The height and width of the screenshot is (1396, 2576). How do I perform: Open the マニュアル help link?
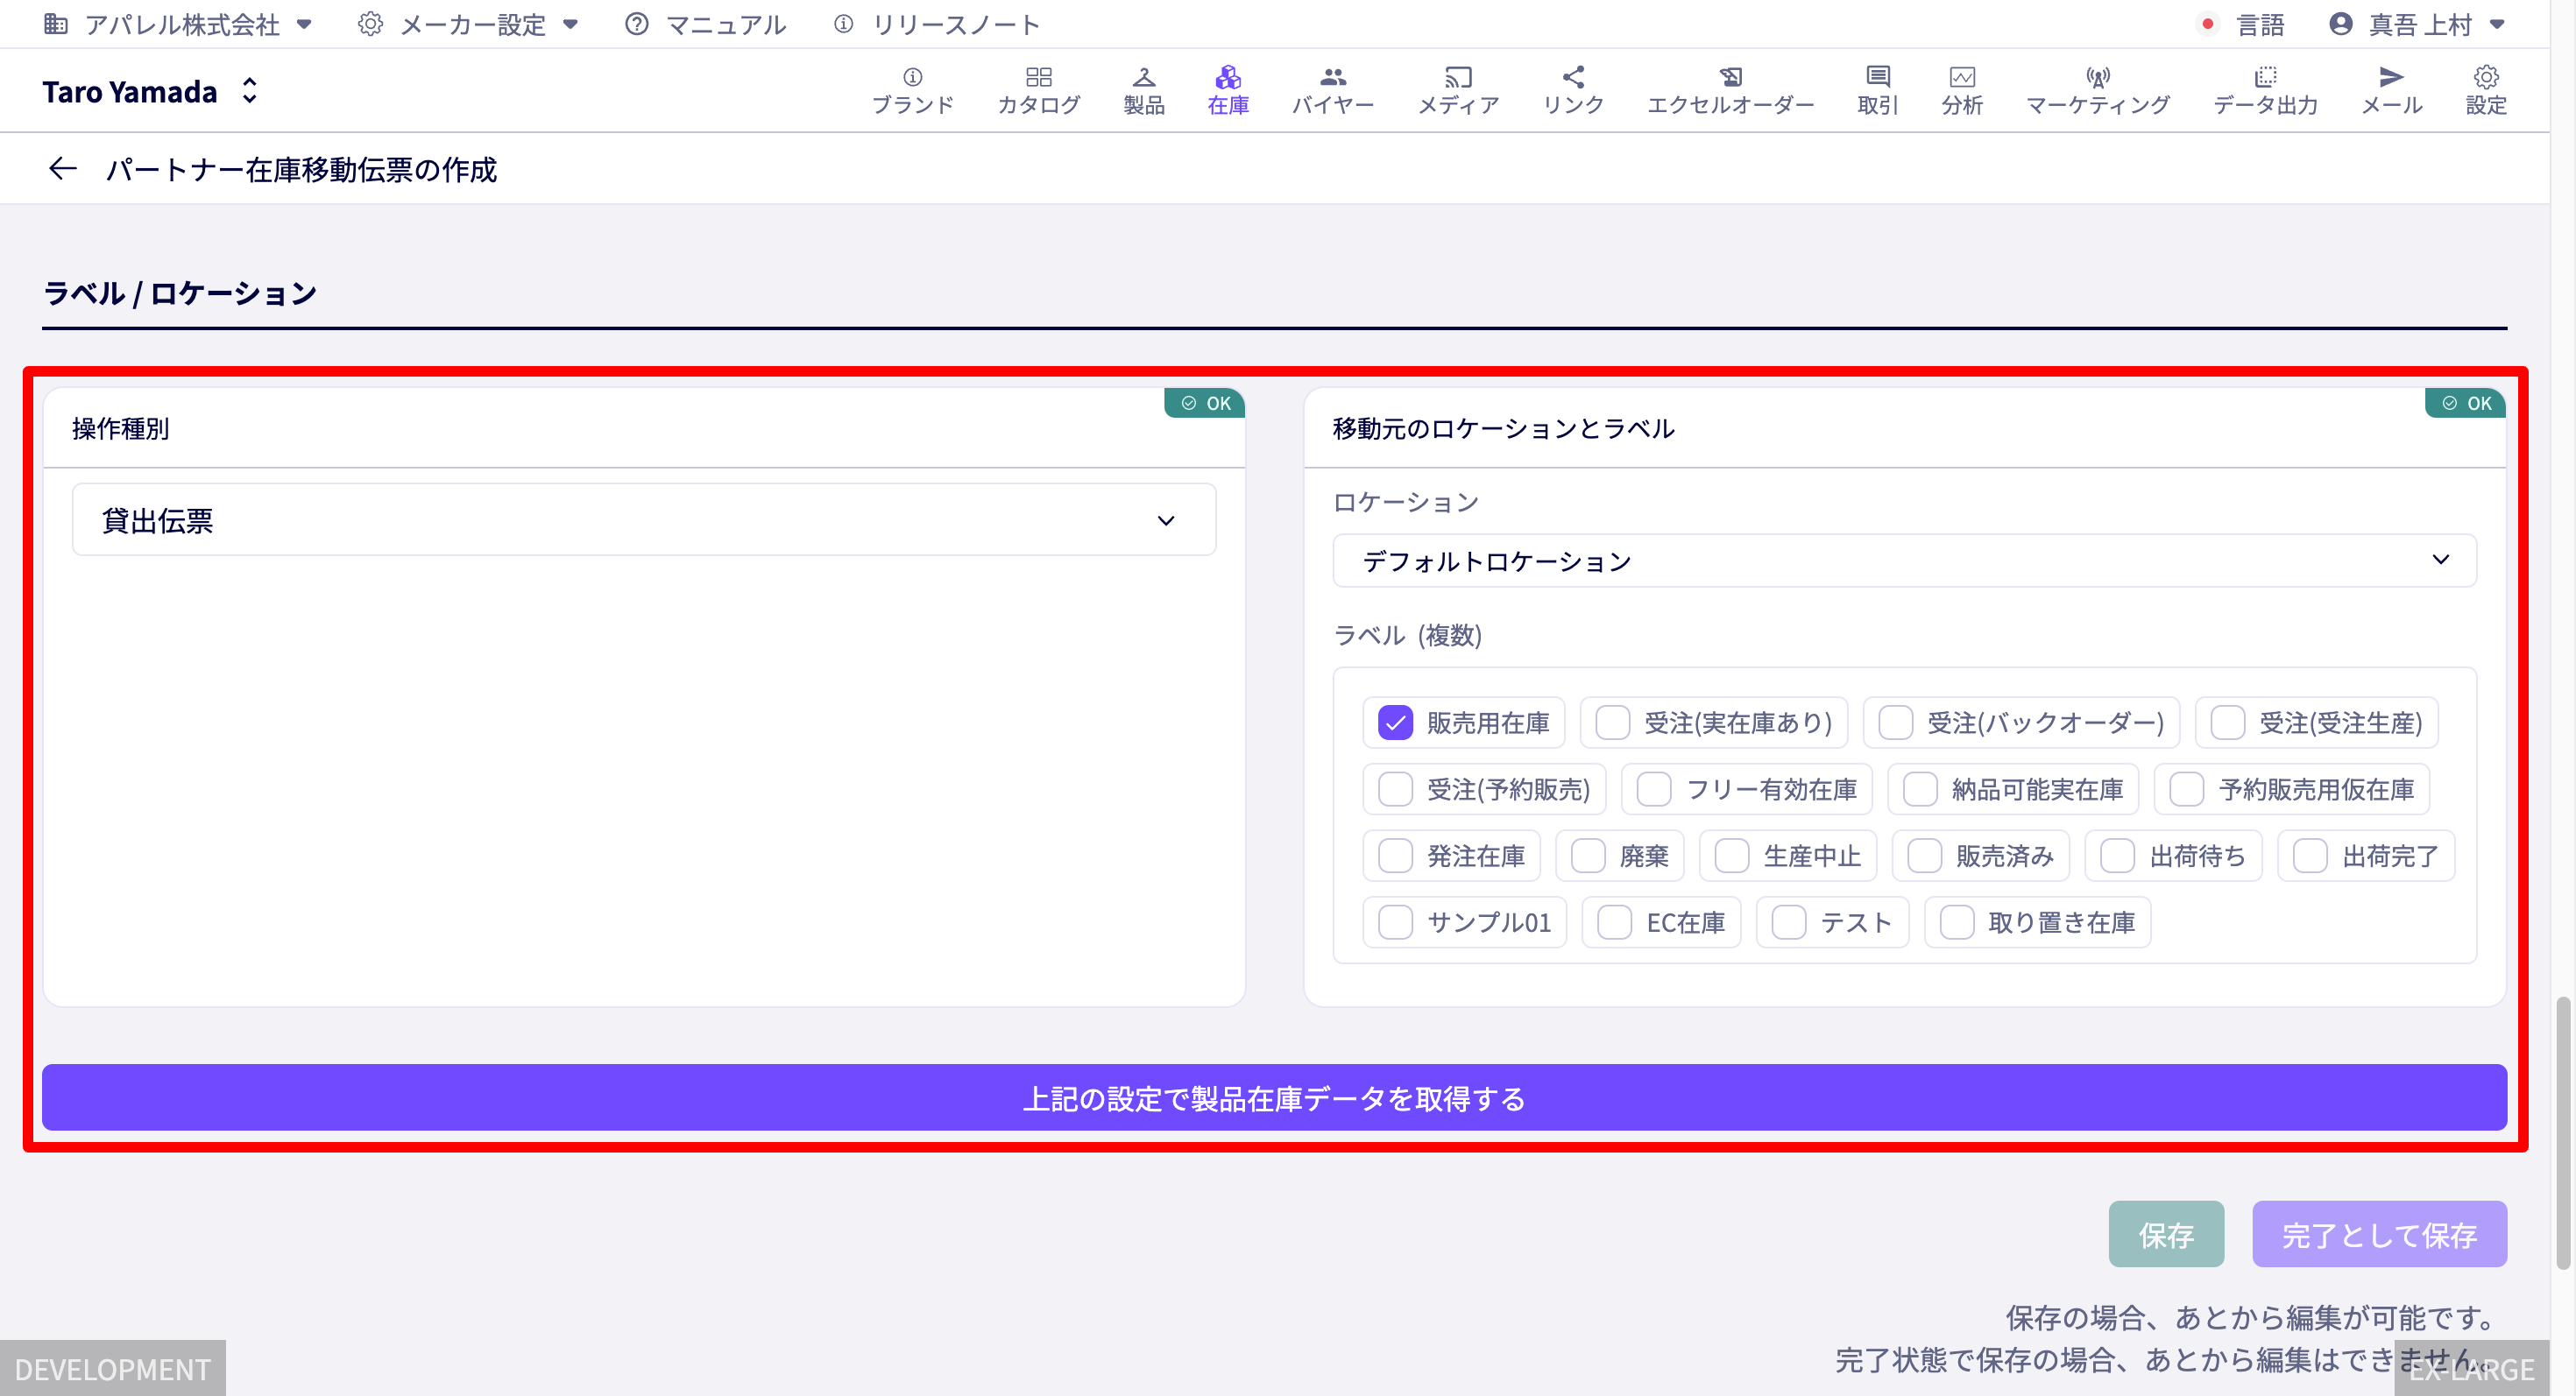(705, 24)
